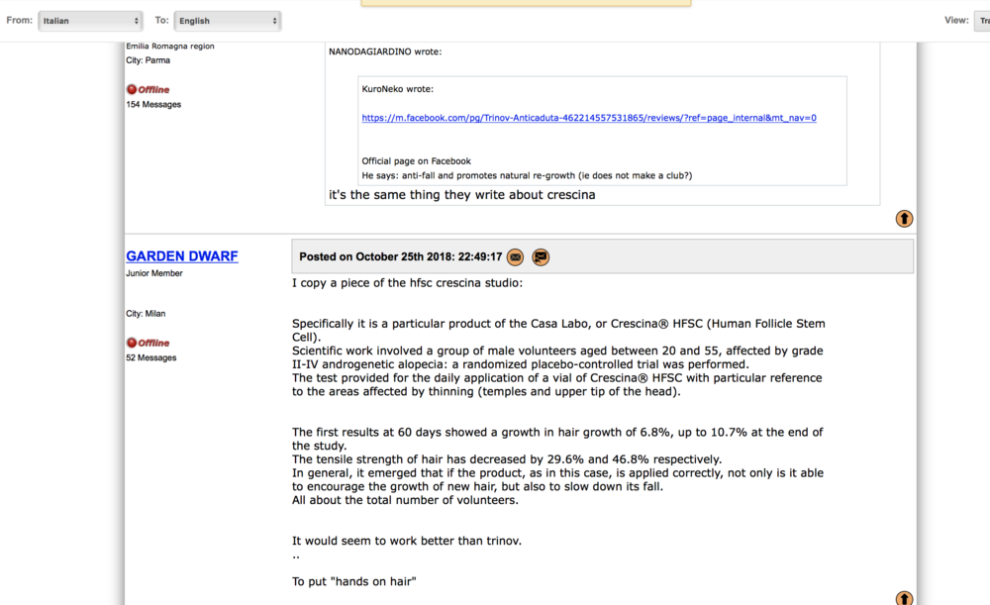
Task: Click the 'Posted on October 25th 2018' header
Action: (x=400, y=256)
